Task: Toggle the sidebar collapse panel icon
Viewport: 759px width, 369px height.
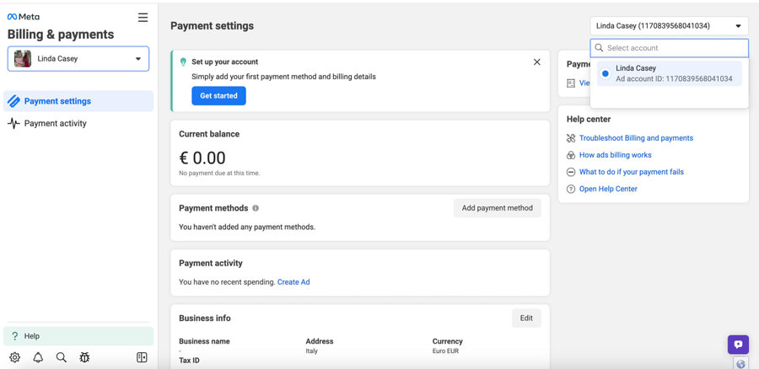Action: (142, 357)
